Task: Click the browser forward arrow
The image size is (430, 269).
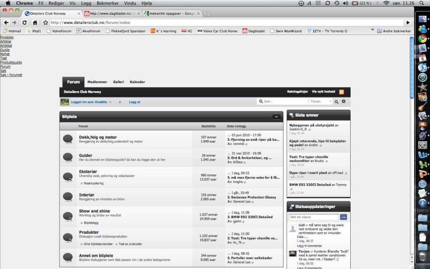Action: click(x=14, y=23)
